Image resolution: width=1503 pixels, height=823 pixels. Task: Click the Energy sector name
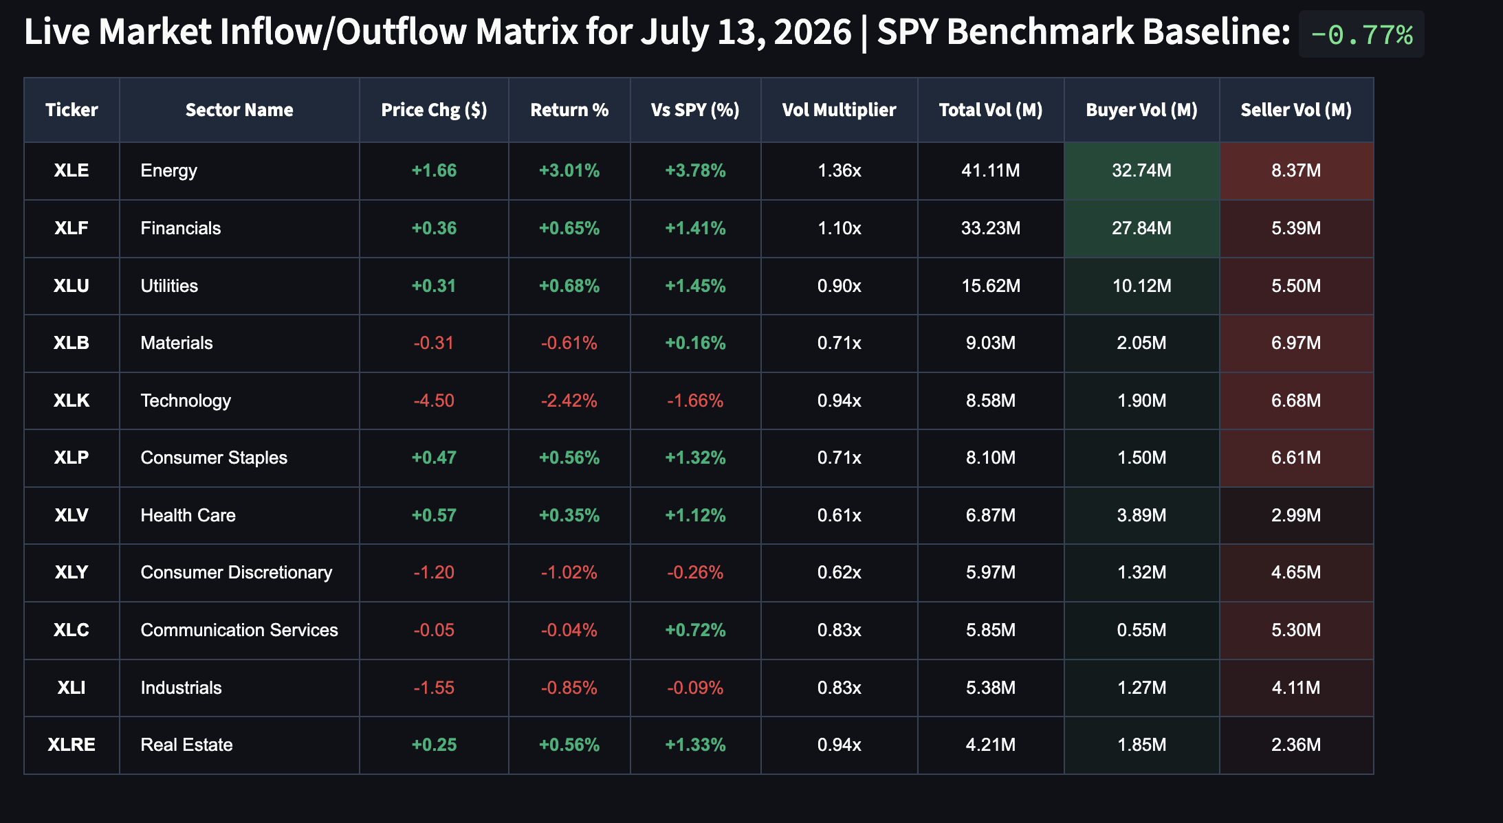pyautogui.click(x=168, y=170)
